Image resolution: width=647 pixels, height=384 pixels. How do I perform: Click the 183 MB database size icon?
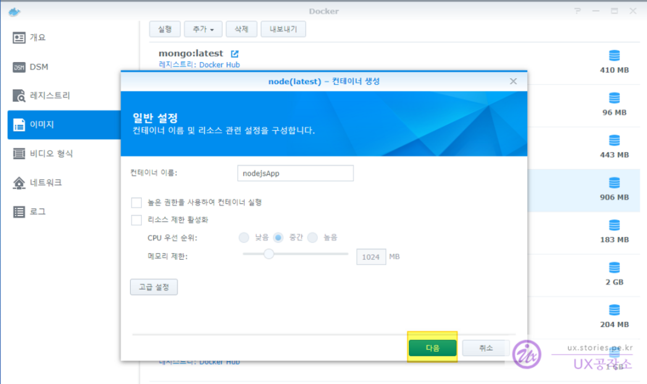click(614, 226)
